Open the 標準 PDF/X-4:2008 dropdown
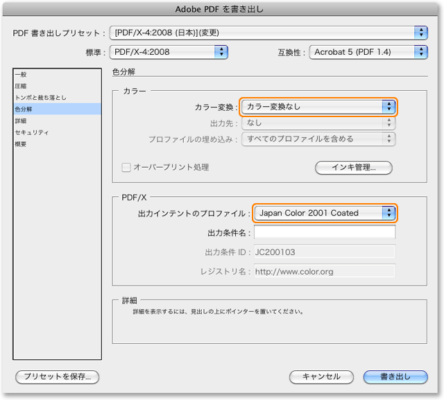 click(x=169, y=51)
